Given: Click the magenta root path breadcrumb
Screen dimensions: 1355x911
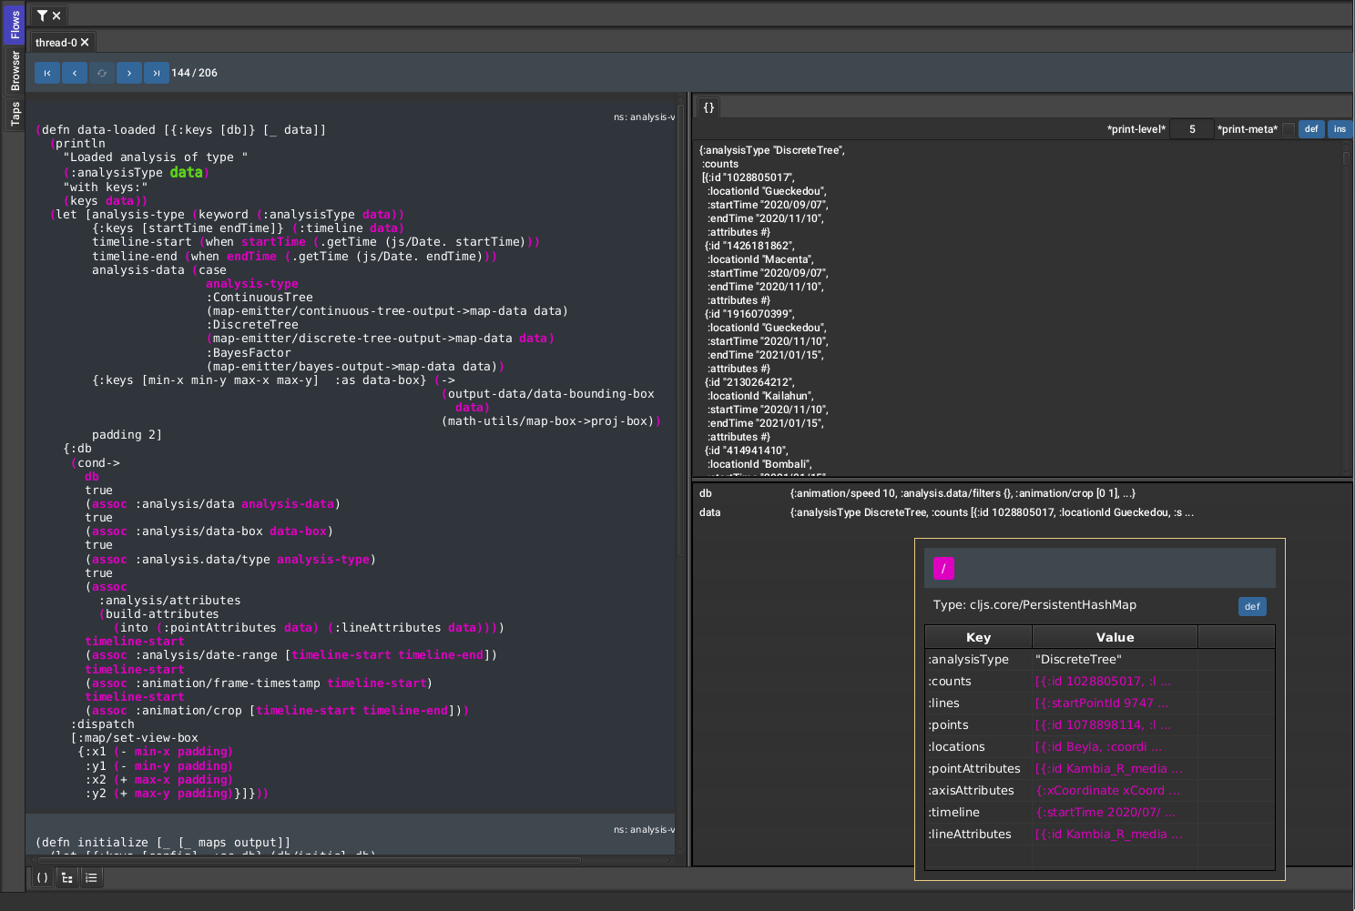Looking at the screenshot, I should point(943,569).
